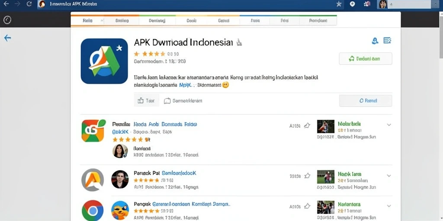Switch to the 'Genrd' tab

point(224,21)
